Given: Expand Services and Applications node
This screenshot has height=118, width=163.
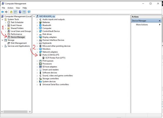Looking at the screenshot, I should click(x=2, y=46).
